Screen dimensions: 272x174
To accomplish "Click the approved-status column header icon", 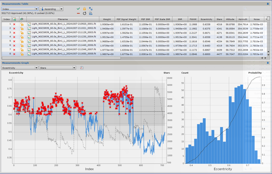I will (x=14, y=19).
